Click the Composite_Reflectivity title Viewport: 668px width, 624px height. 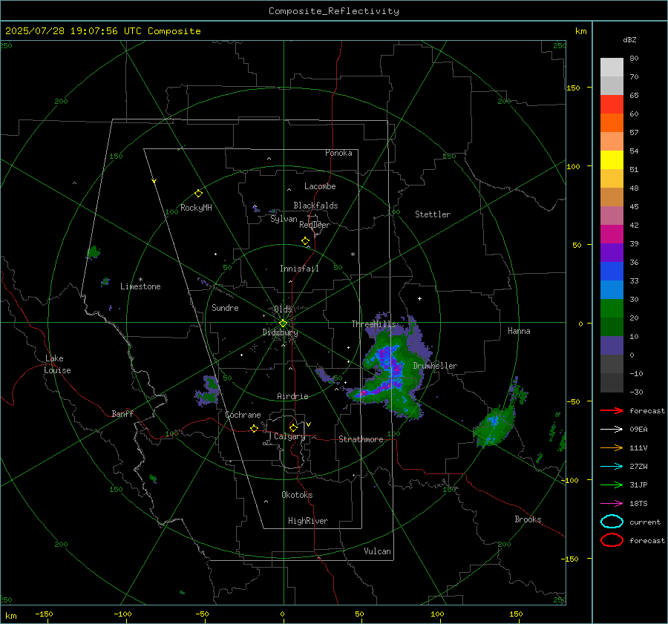(334, 11)
